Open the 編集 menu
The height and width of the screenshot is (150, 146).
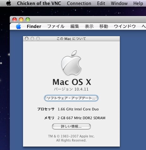coord(75,26)
